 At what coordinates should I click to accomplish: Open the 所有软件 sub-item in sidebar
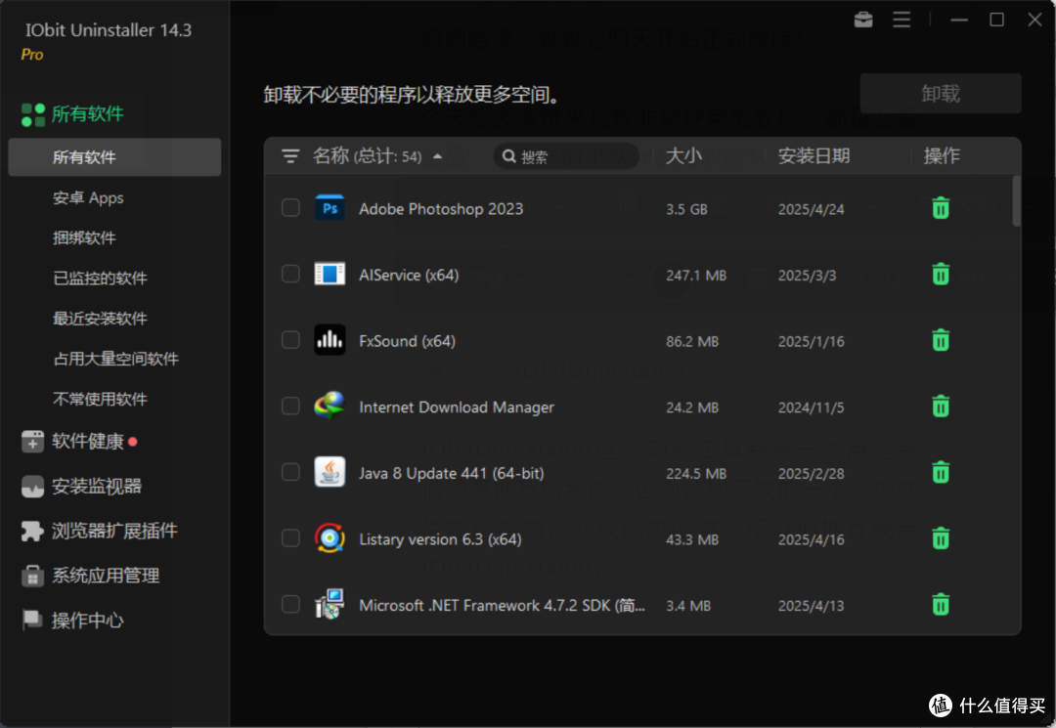(x=114, y=157)
